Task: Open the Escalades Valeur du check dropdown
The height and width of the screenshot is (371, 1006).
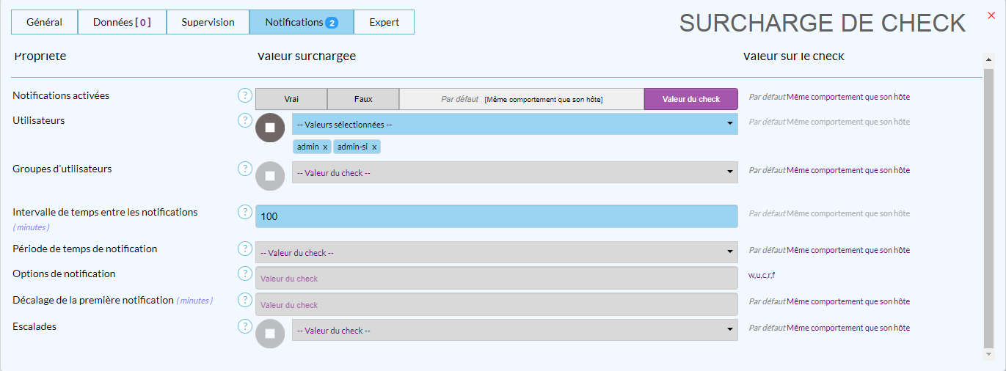Action: (514, 331)
